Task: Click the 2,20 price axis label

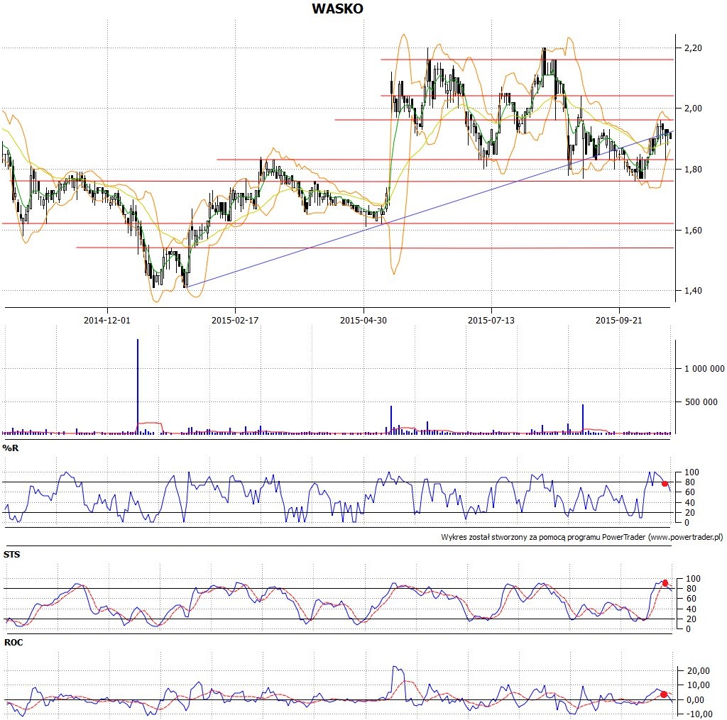Action: (x=693, y=48)
